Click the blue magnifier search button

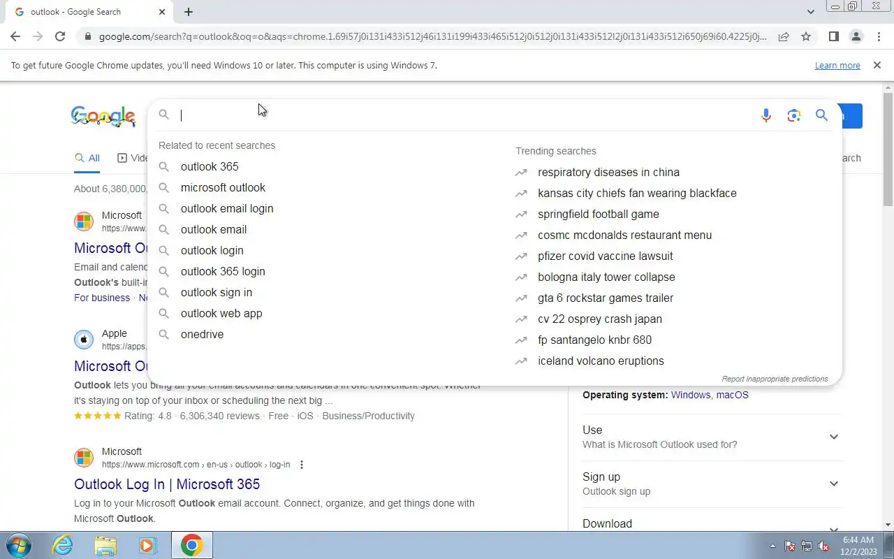821,115
